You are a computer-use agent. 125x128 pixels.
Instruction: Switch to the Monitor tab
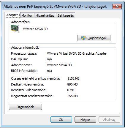pos(27,15)
